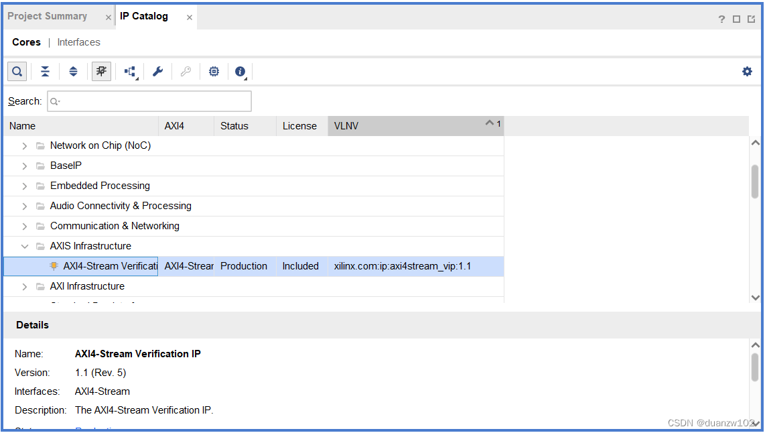765x433 pixels.
Task: Select the IP Catalog tab
Action: click(144, 16)
